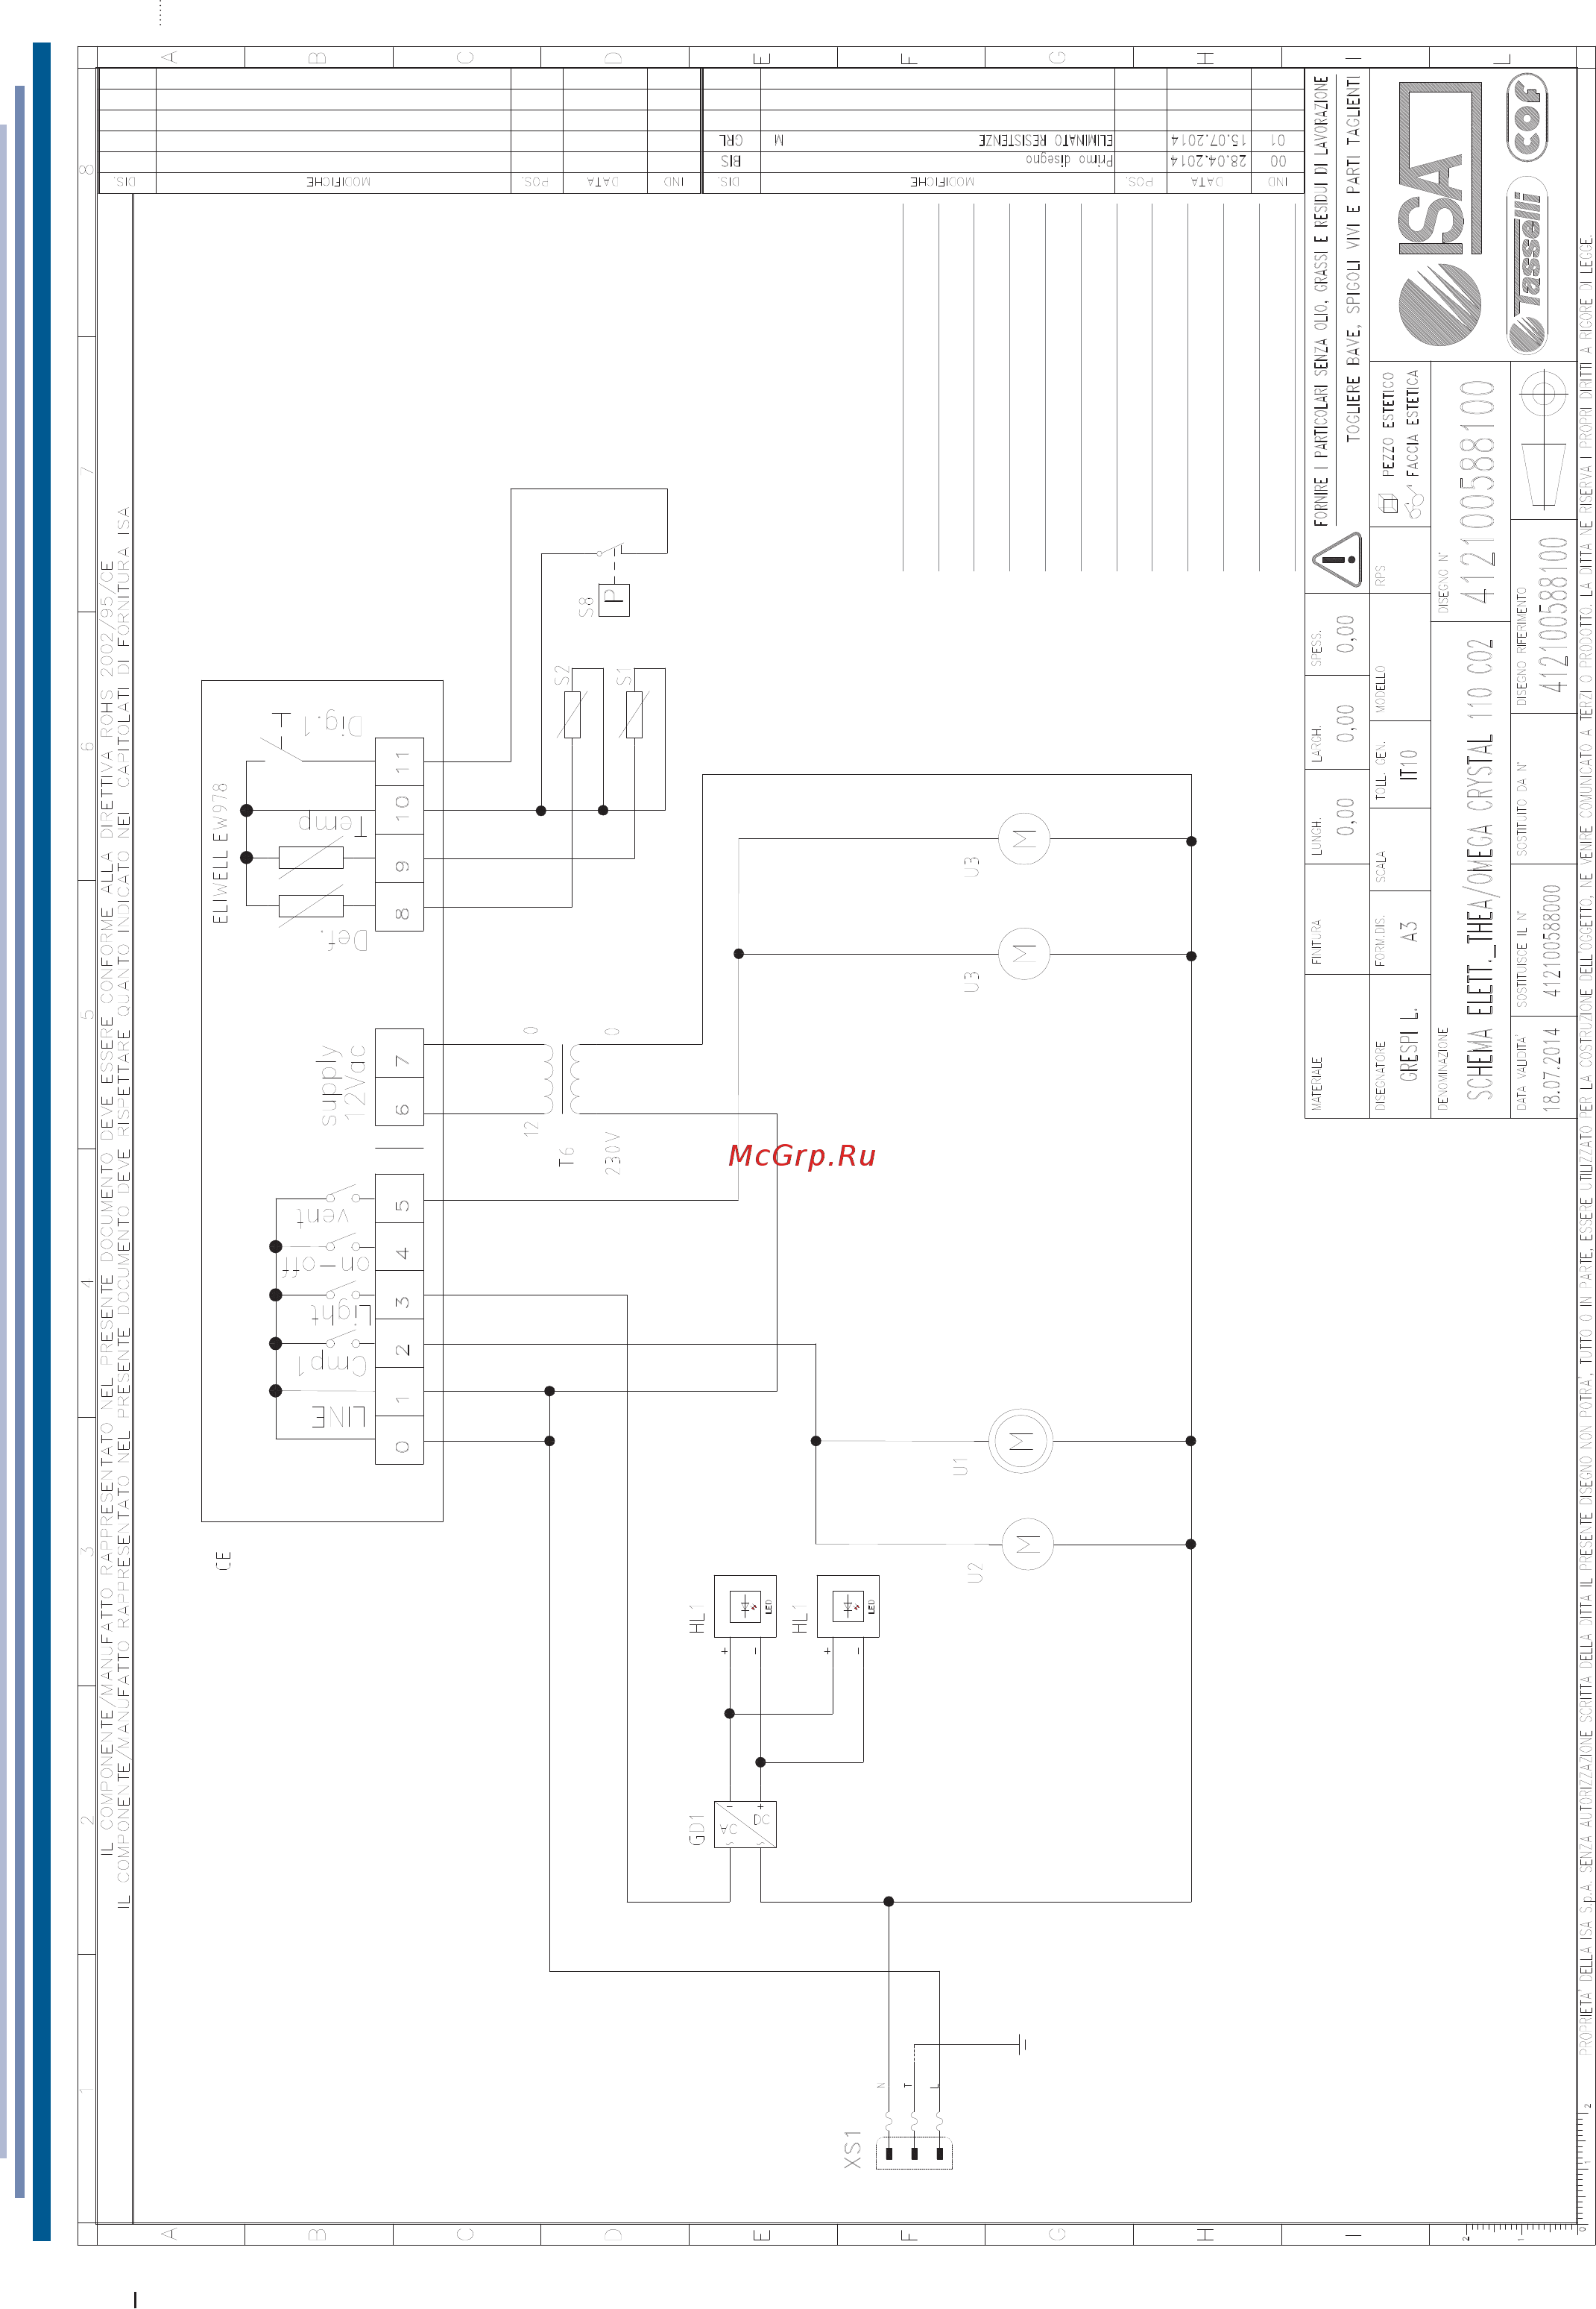Click the 'Light' relay label

(x=341, y=1313)
